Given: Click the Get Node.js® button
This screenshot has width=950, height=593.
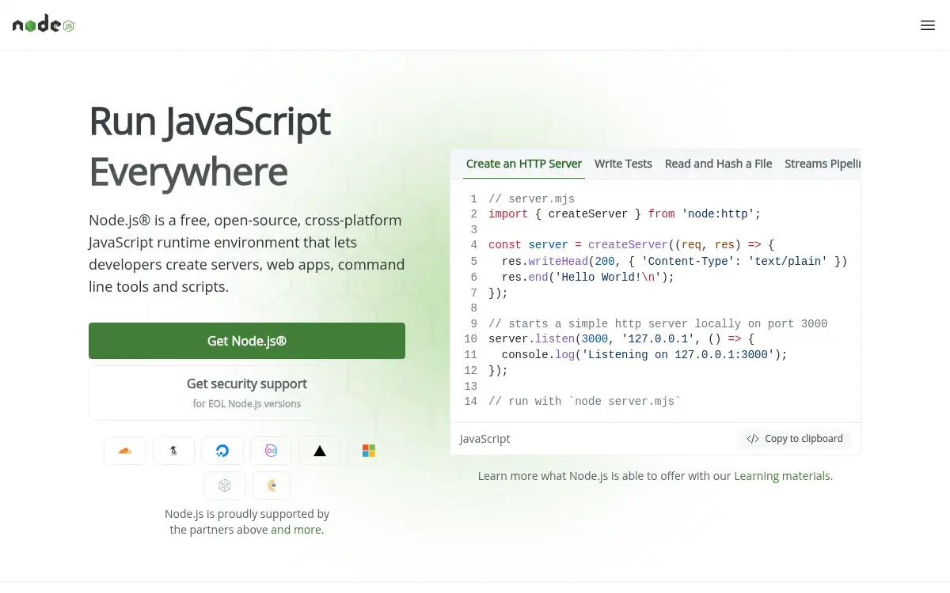Looking at the screenshot, I should (247, 341).
